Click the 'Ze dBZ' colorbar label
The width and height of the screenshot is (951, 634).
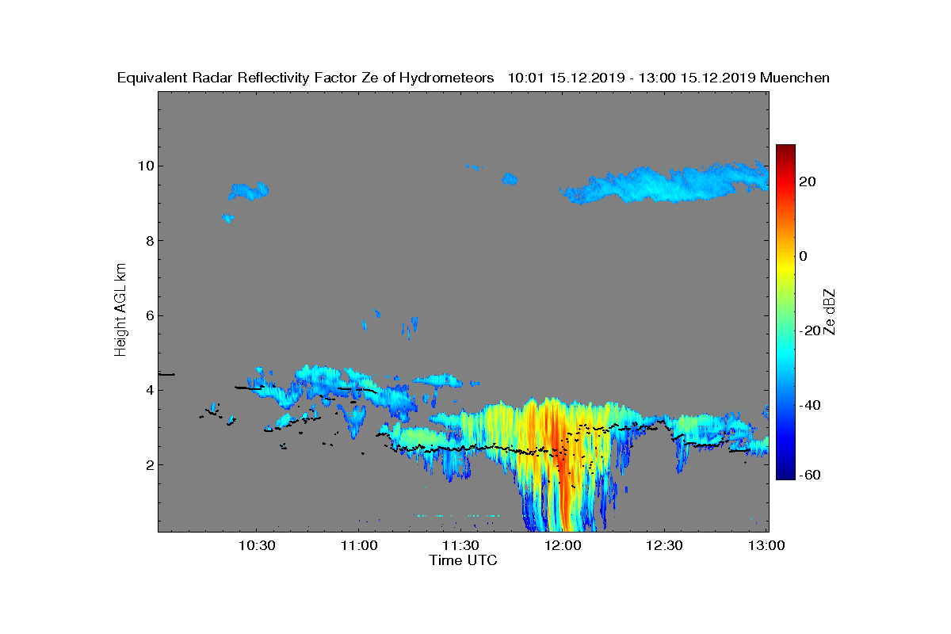click(x=830, y=311)
